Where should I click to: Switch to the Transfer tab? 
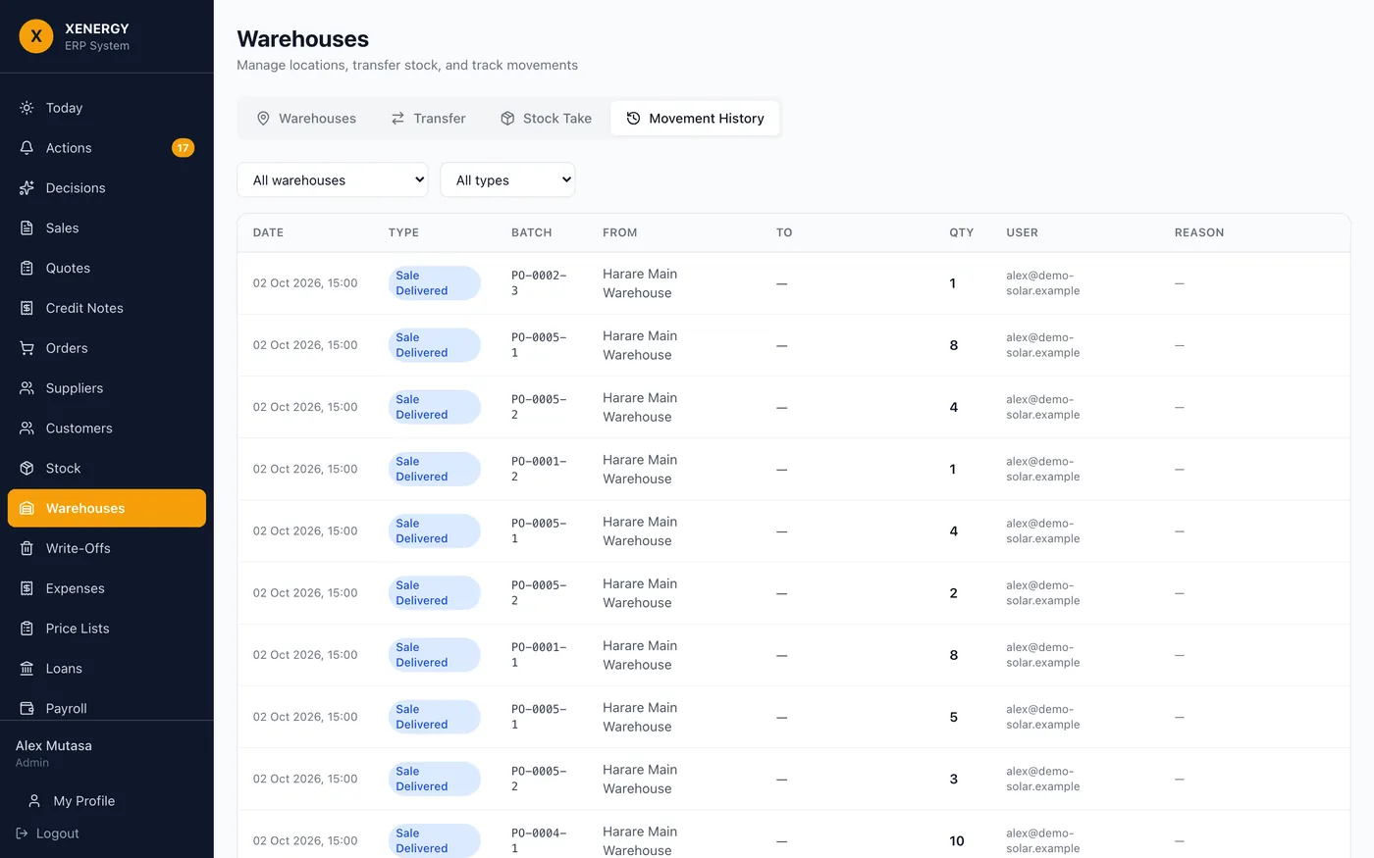pos(428,119)
